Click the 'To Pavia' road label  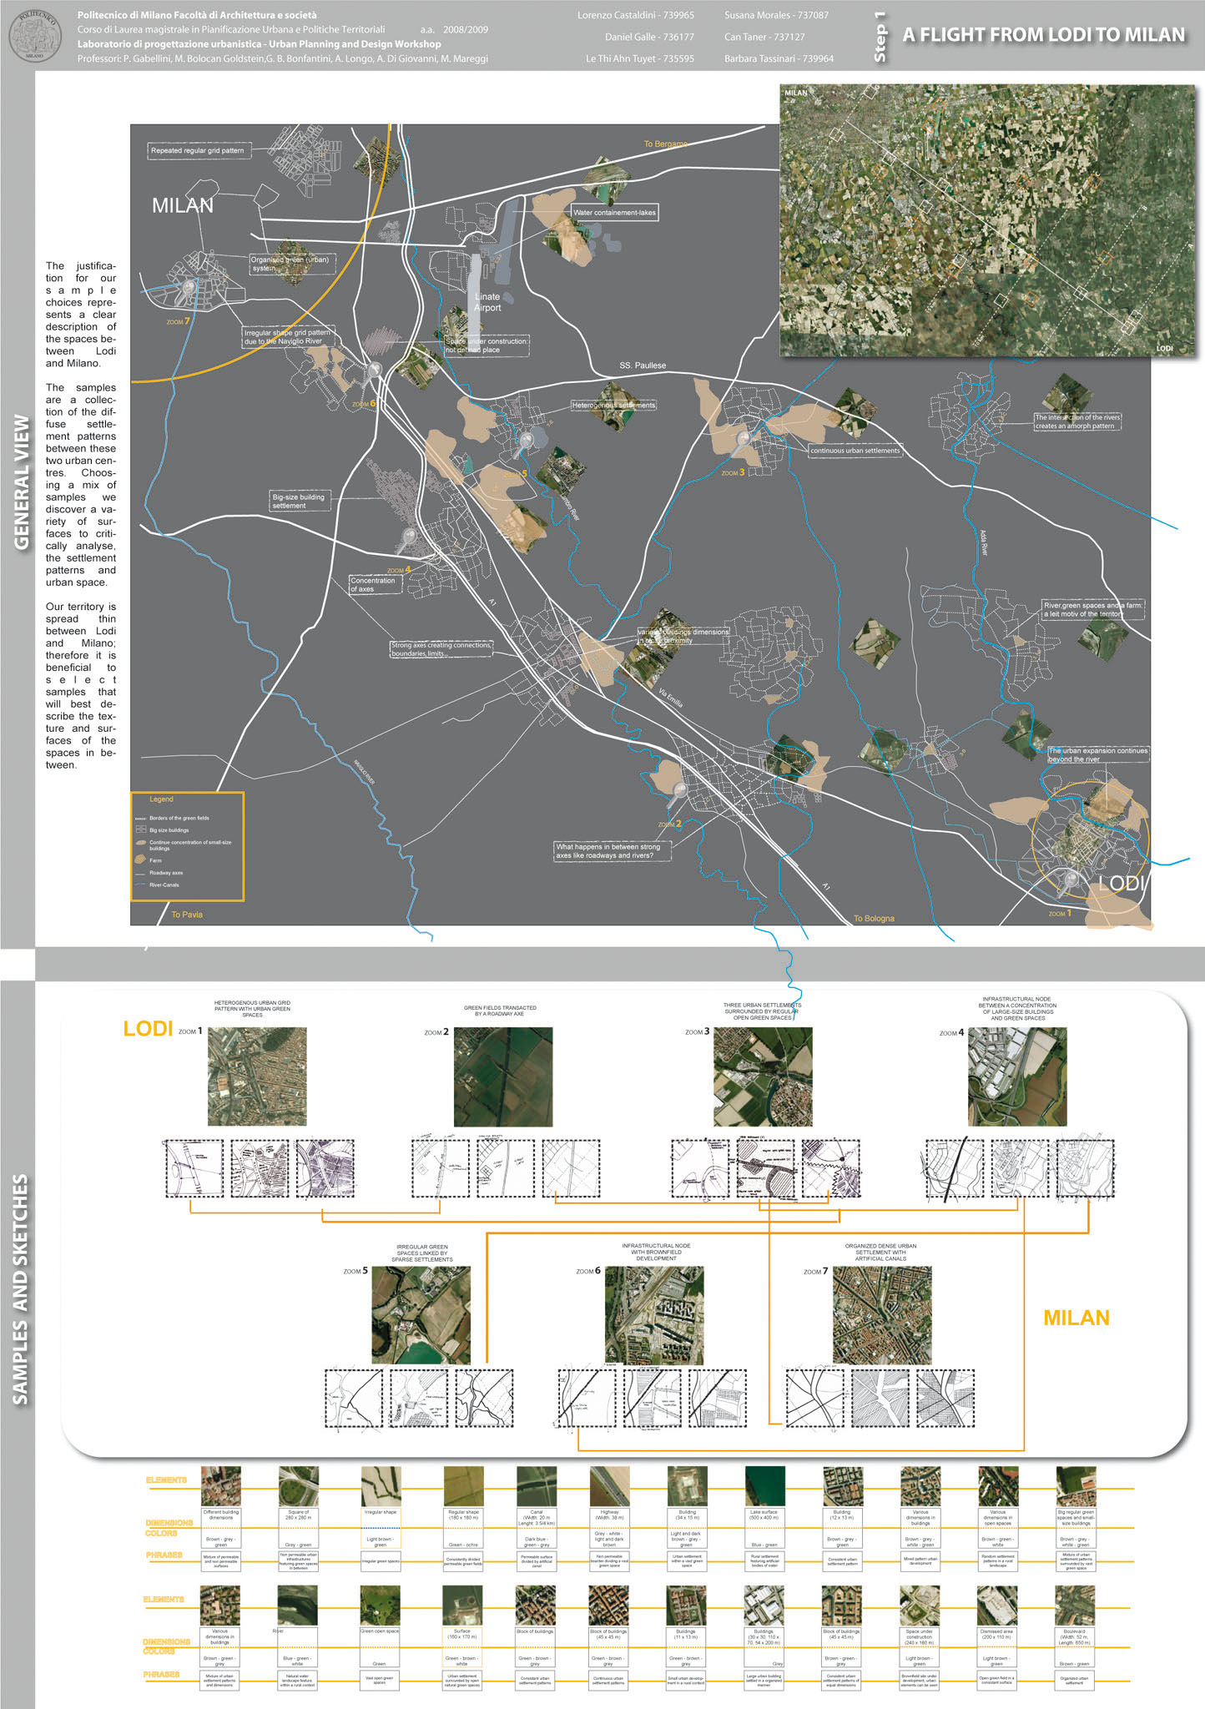point(187,915)
